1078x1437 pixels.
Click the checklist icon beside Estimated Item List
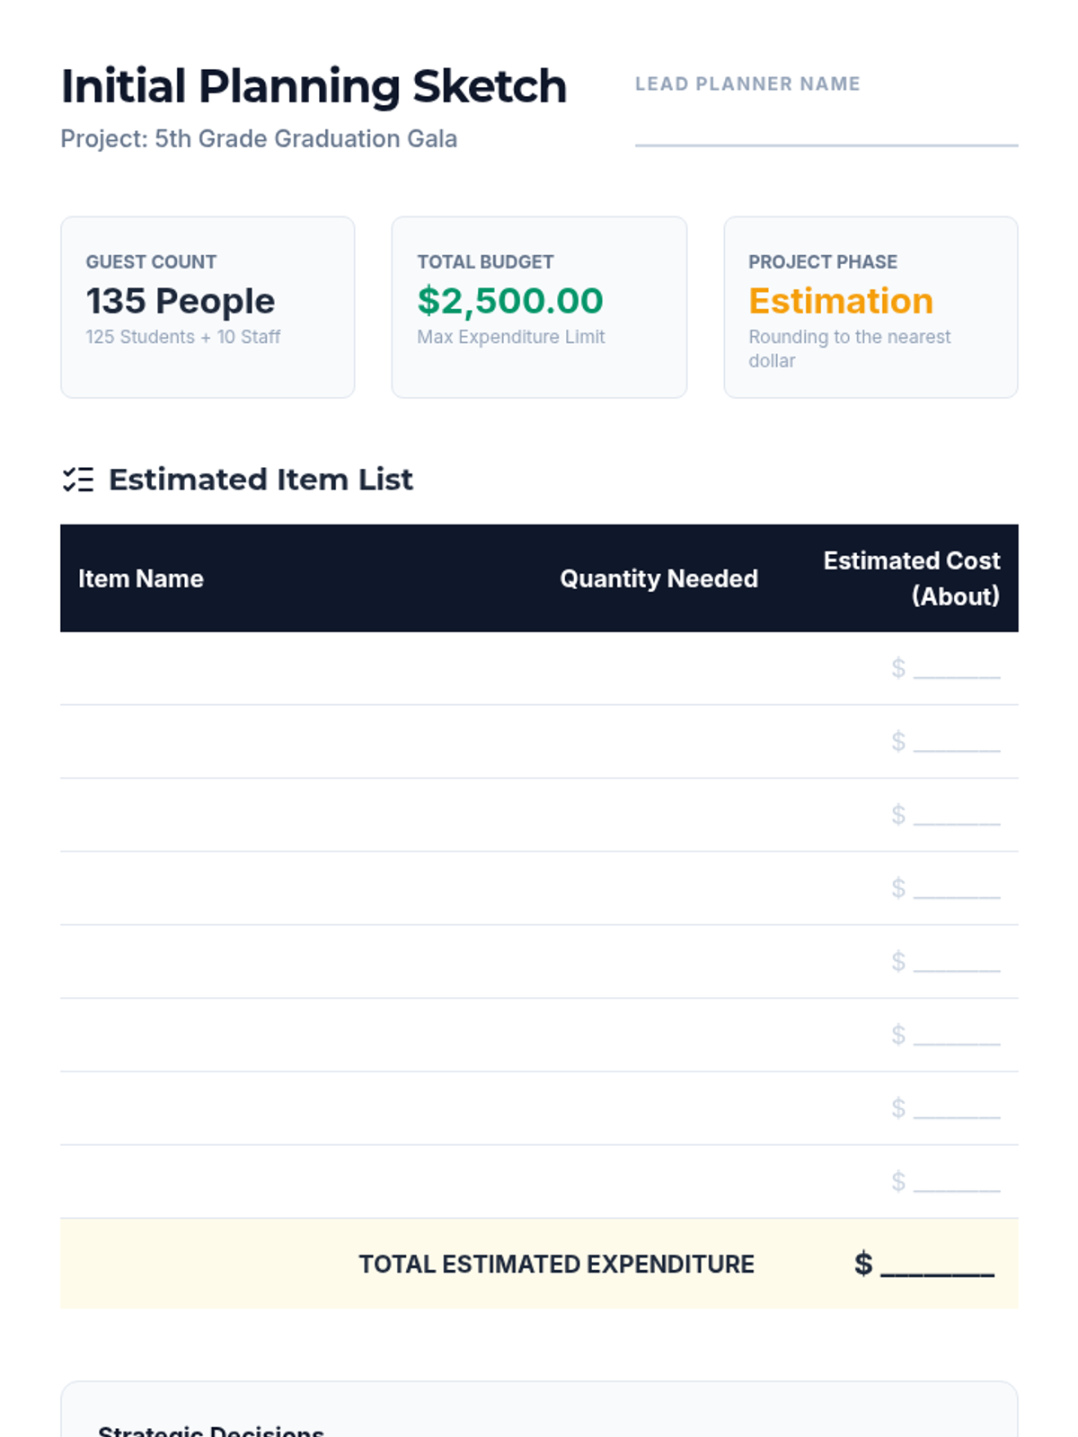click(78, 480)
